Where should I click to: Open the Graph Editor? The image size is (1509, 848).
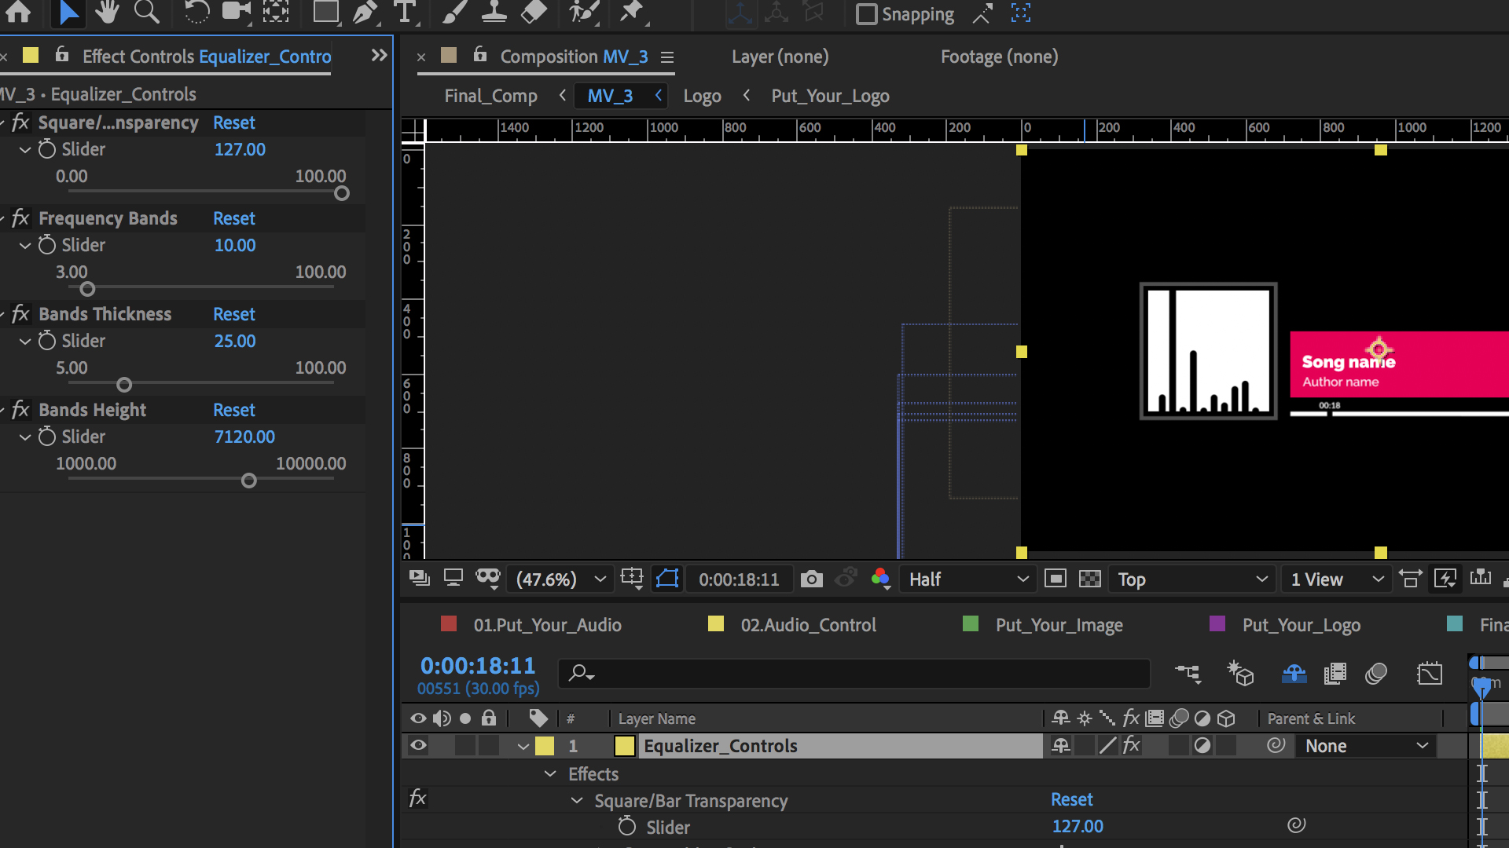click(1430, 673)
